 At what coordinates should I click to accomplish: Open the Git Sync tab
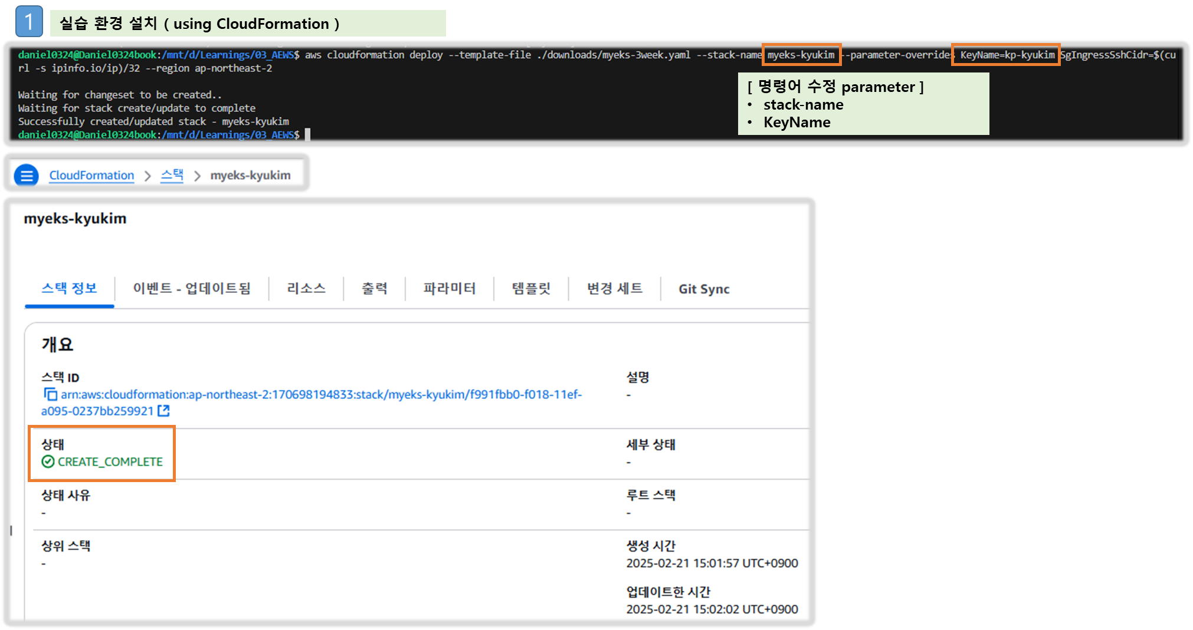[x=704, y=289]
